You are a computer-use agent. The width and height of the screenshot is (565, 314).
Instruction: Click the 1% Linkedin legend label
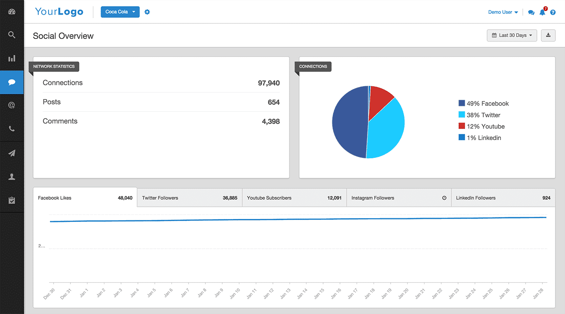coord(484,137)
